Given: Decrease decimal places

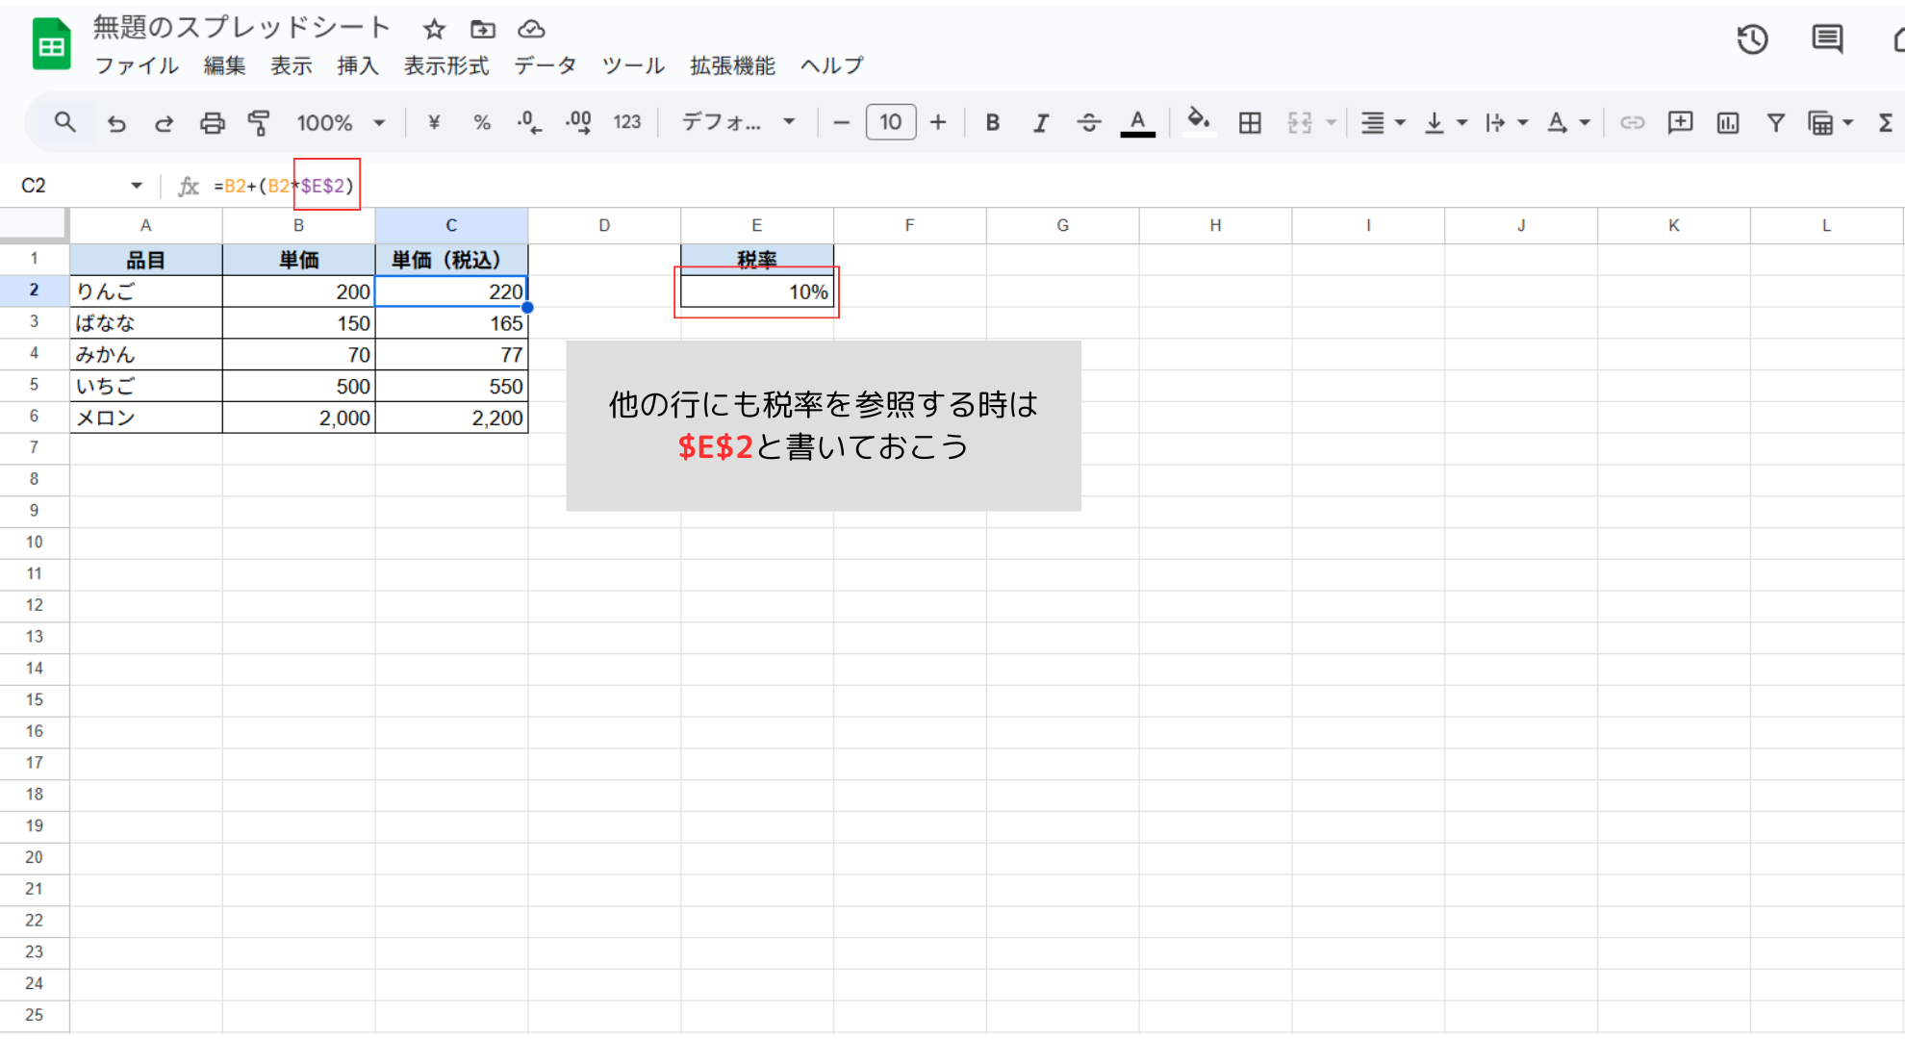Looking at the screenshot, I should pos(529,123).
